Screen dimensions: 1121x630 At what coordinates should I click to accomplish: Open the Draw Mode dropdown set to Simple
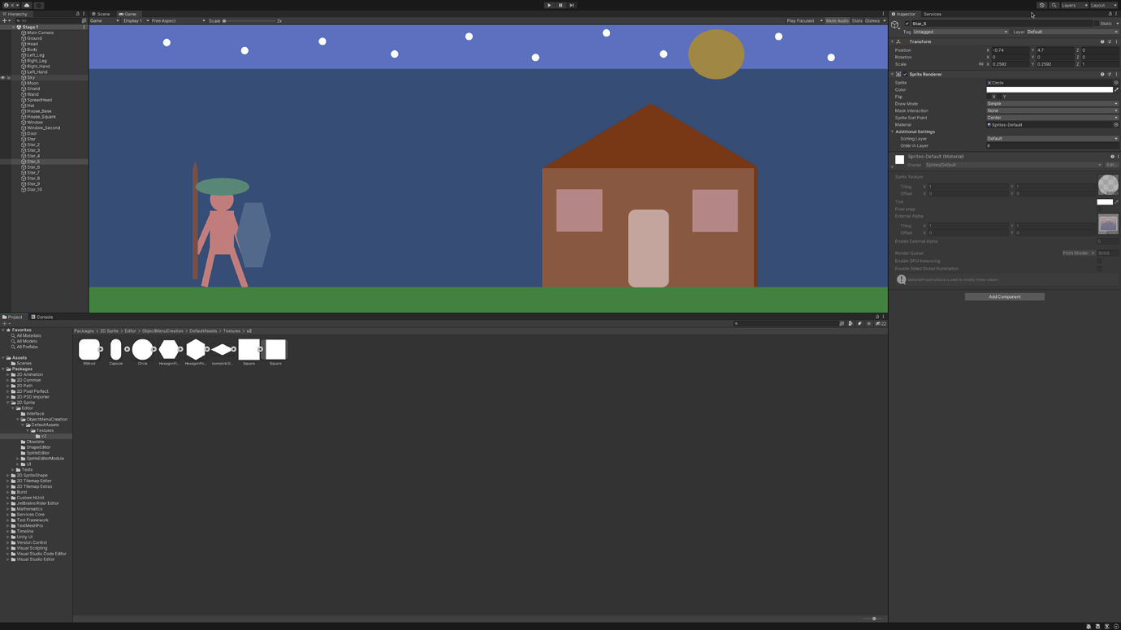click(1051, 103)
